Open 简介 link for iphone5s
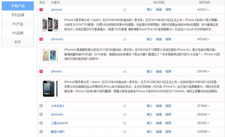This screenshot has width=225, height=137. click(149, 39)
